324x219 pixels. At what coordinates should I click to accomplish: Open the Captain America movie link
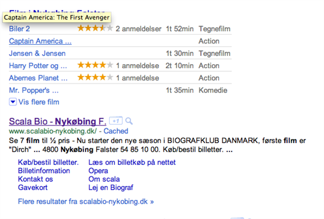pyautogui.click(x=40, y=41)
